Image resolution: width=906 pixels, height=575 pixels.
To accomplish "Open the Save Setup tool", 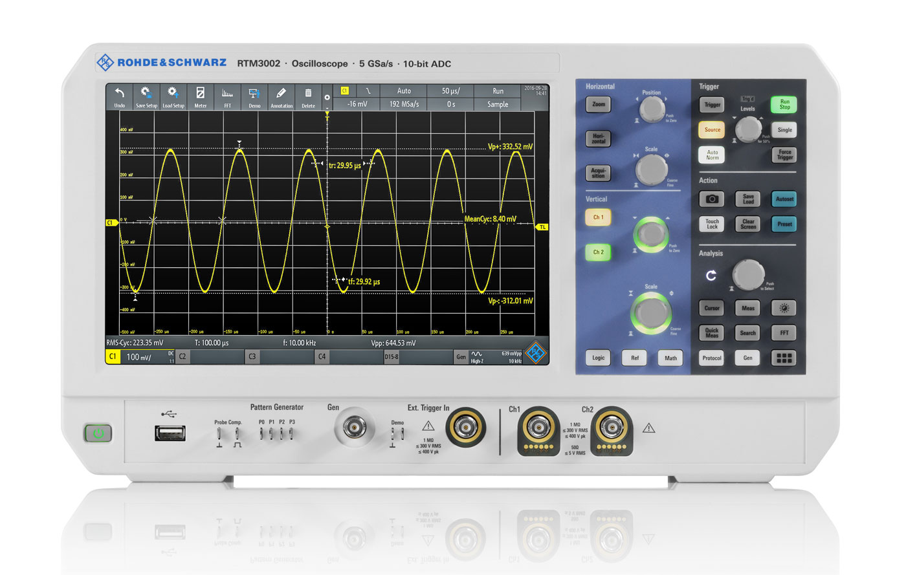I will pos(146,96).
